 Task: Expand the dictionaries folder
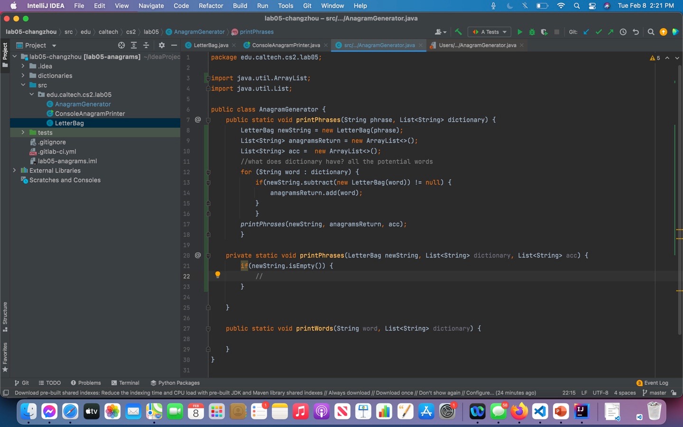pos(23,75)
